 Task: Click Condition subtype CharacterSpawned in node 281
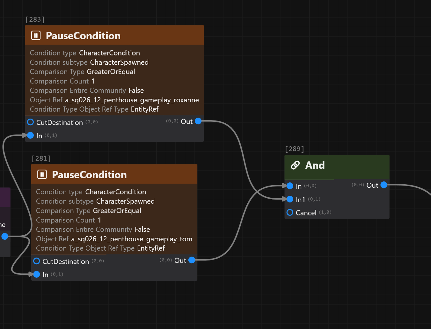(125, 201)
